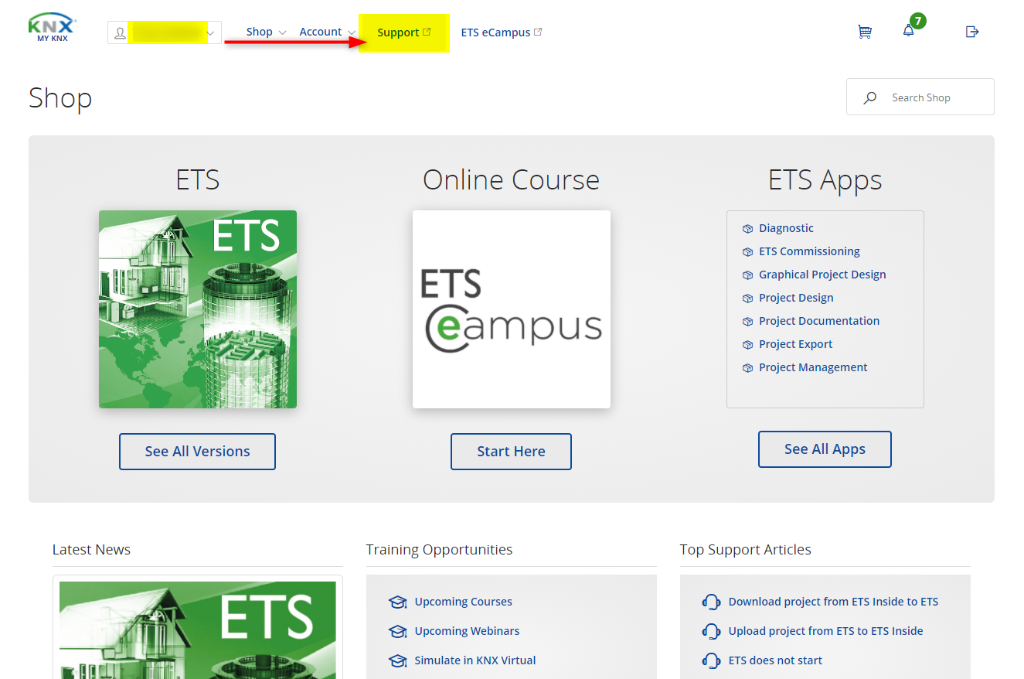Click the Shop page title
1024x679 pixels.
coord(60,98)
